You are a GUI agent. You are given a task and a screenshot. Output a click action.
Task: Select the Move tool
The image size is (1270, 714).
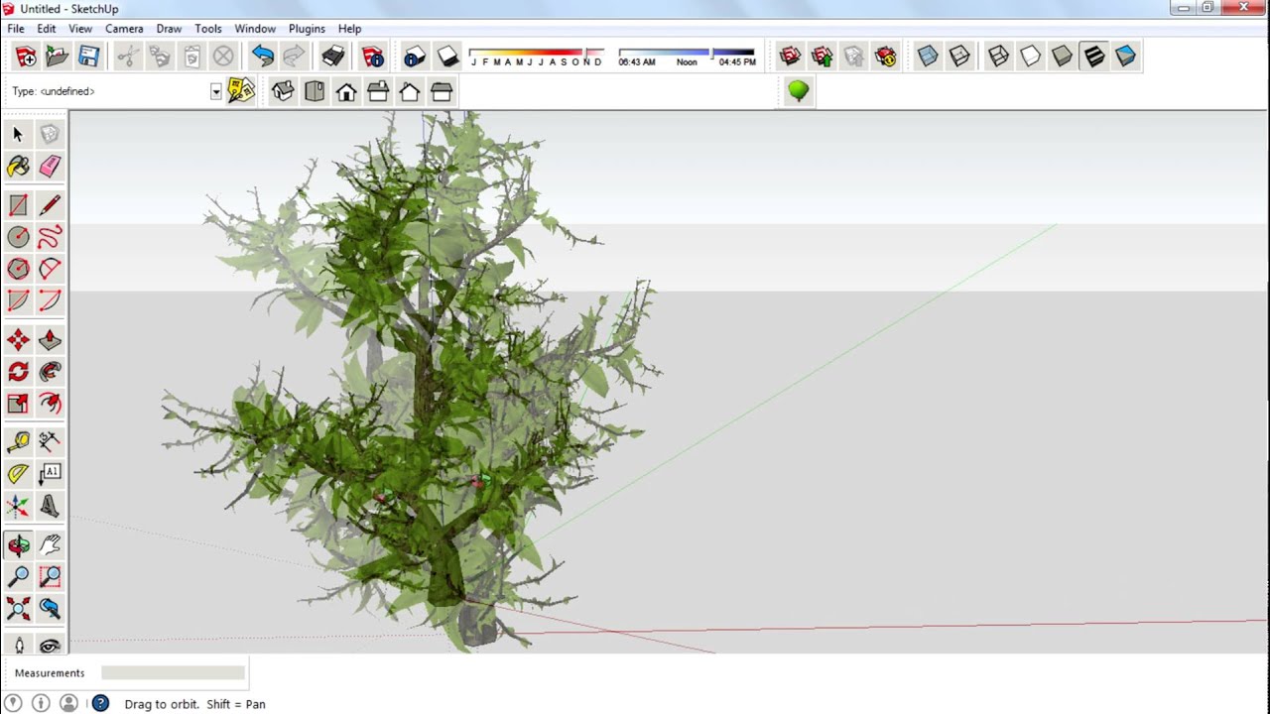pos(18,340)
